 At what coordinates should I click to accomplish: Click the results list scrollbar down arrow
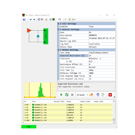114,122
